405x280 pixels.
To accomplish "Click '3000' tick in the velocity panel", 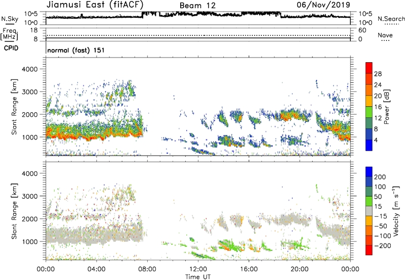I will pos(29,196).
